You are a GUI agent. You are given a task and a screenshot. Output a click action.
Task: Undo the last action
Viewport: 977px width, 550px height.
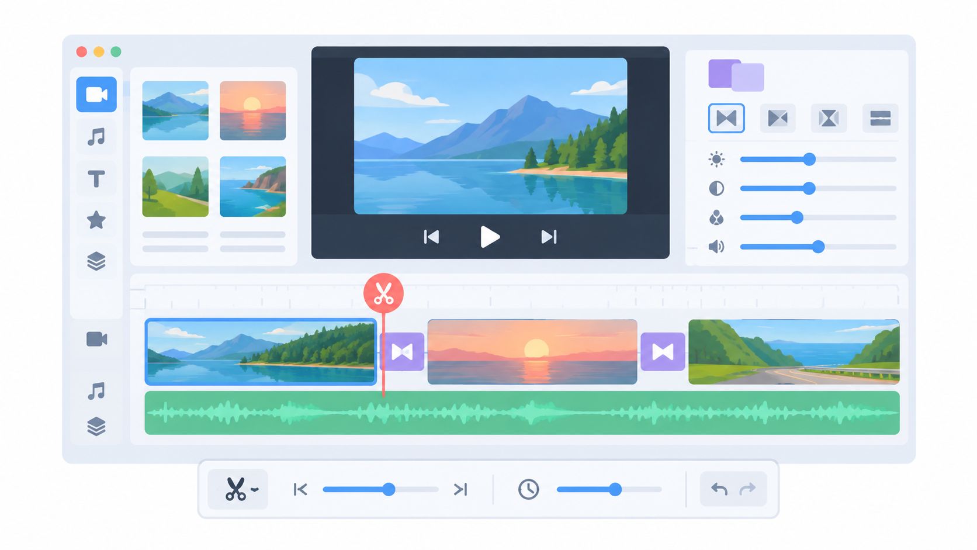click(719, 489)
